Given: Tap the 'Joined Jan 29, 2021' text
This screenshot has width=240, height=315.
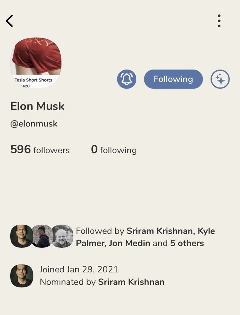Looking at the screenshot, I should pos(79,269).
